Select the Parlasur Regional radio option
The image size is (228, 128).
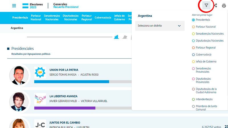pyautogui.click(x=194, y=48)
